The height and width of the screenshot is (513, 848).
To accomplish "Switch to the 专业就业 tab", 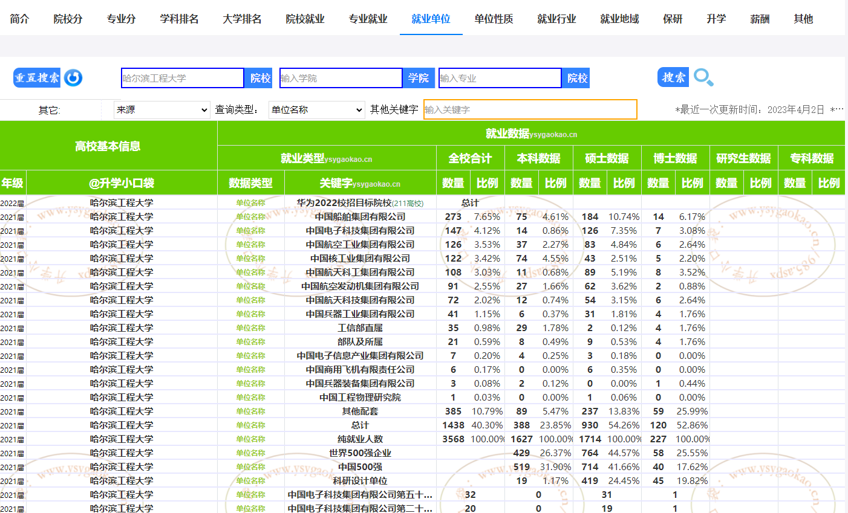I will pos(368,19).
